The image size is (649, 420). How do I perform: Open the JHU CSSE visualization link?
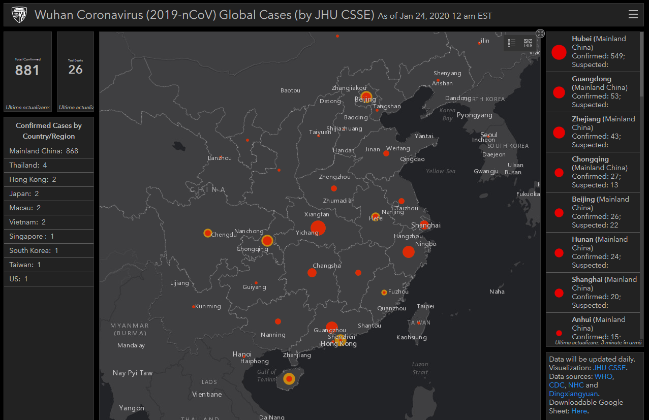pos(610,368)
